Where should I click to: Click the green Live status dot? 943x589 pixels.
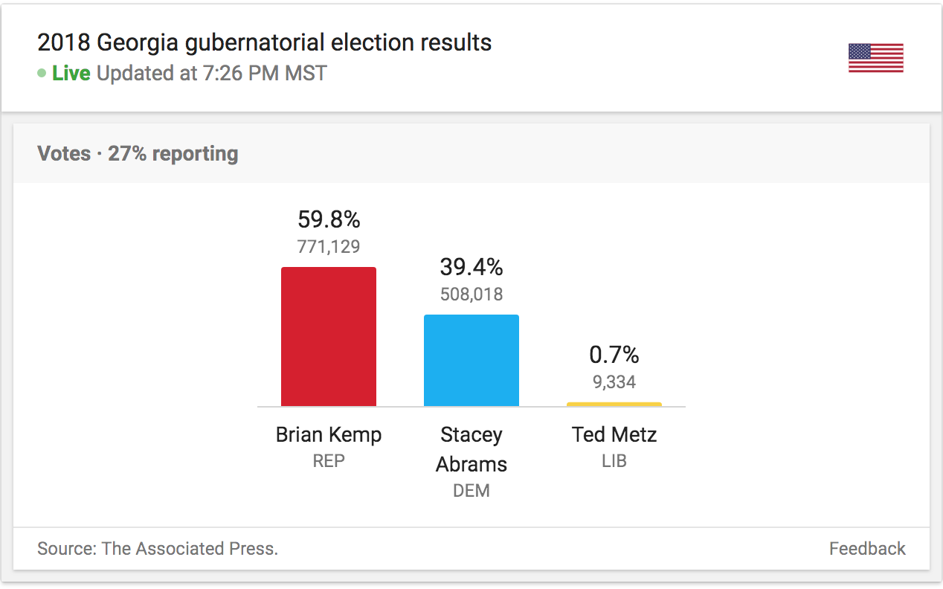[42, 74]
